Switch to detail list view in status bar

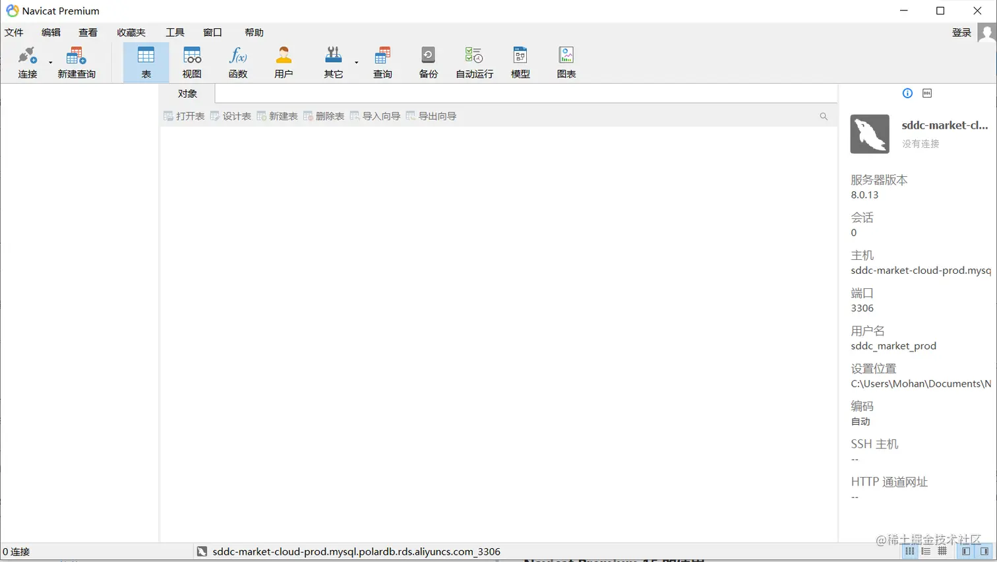coord(926,551)
